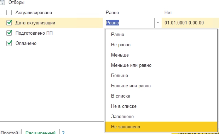Image resolution: width=219 pixels, height=134 pixels.
Task: Pick Больше comparison option
Action: click(161, 76)
